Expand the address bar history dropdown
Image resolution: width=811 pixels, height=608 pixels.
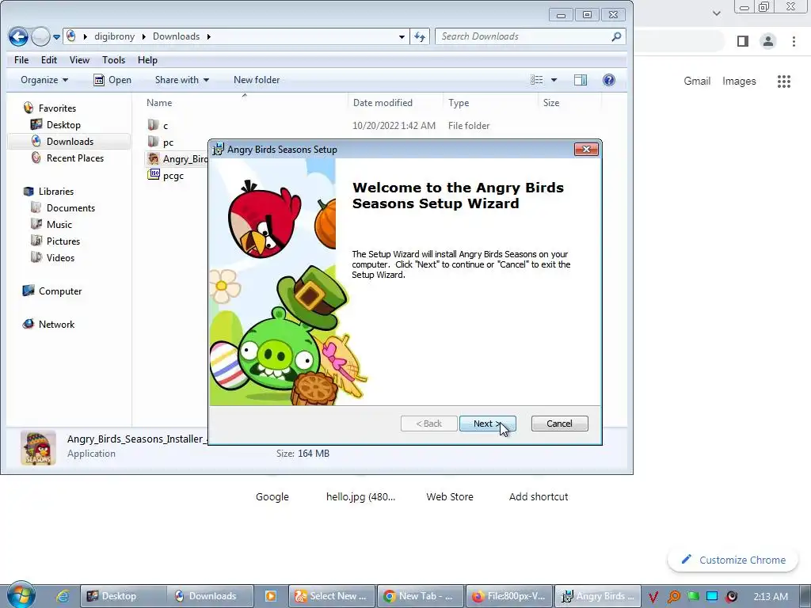pos(402,36)
